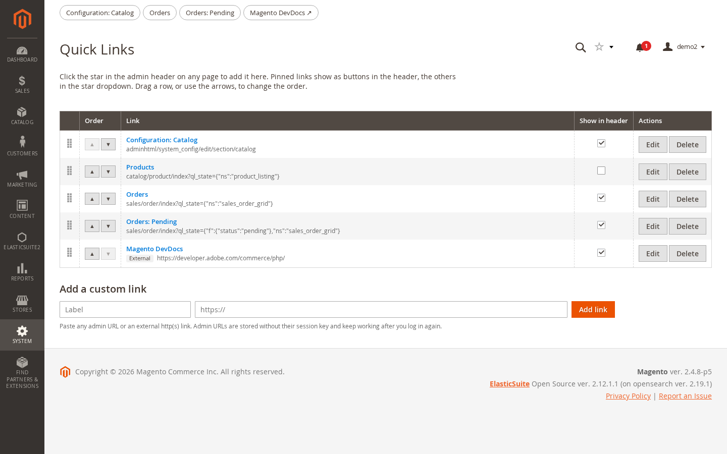The height and width of the screenshot is (454, 727).
Task: Grab the drag handle for Orders row
Action: click(70, 198)
